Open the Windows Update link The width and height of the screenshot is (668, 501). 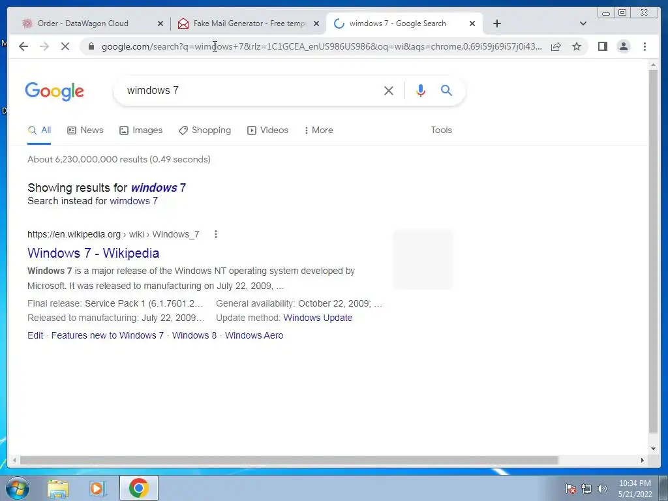point(318,318)
